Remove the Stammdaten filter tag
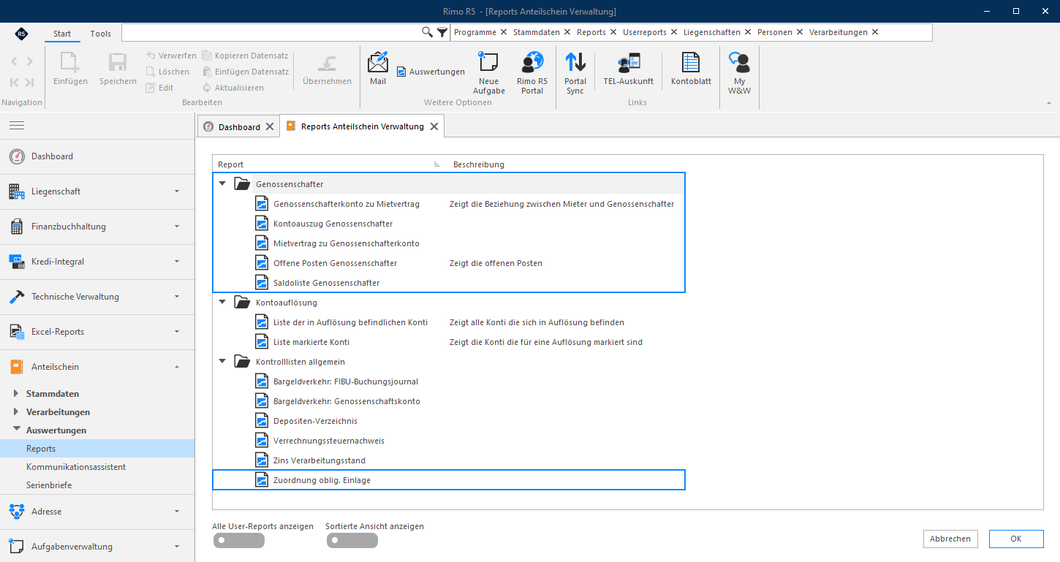1060x562 pixels. 567,32
